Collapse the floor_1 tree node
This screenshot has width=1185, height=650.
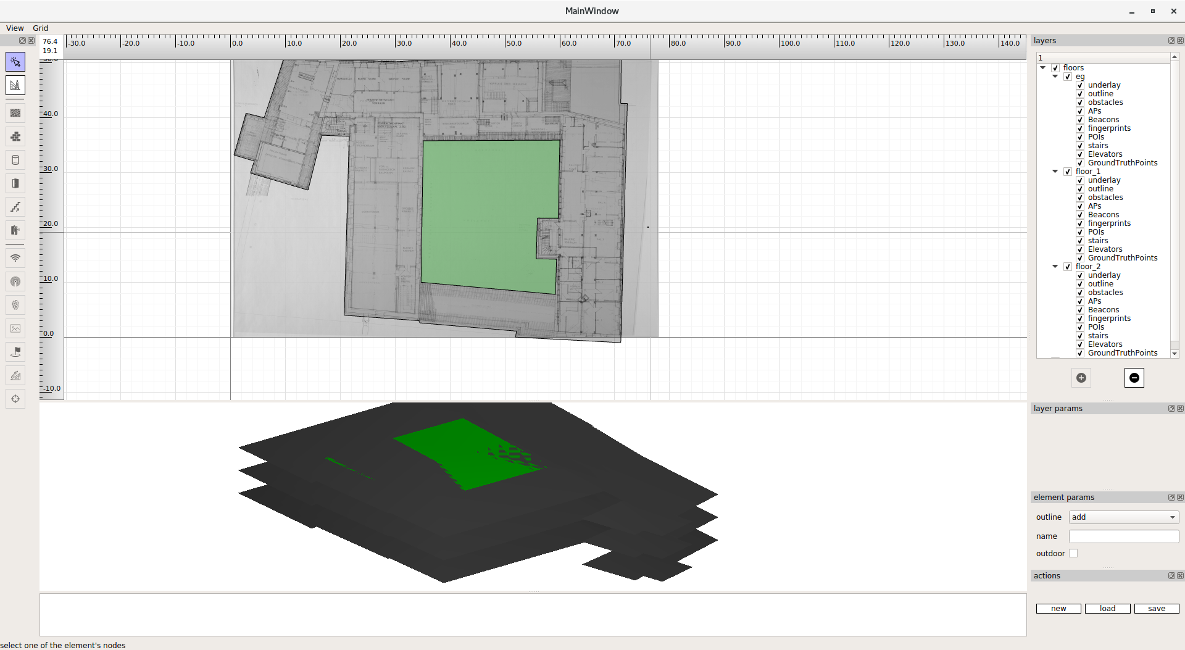[1055, 172]
